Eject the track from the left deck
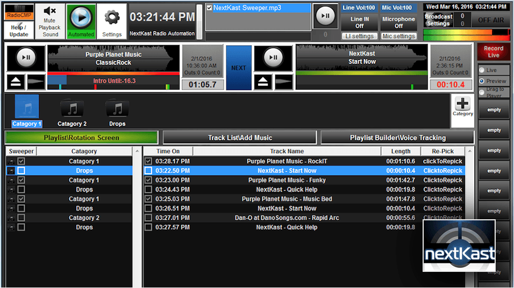 coord(15,82)
